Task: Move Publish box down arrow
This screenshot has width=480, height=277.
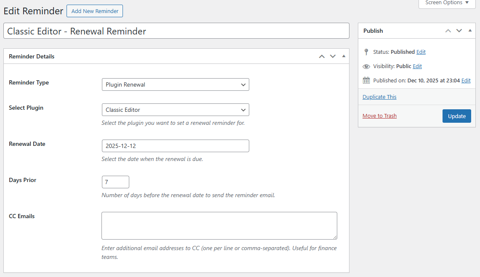Action: (459, 31)
